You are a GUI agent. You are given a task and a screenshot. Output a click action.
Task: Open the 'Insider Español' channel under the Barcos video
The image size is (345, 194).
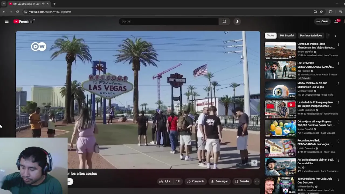(x=305, y=52)
